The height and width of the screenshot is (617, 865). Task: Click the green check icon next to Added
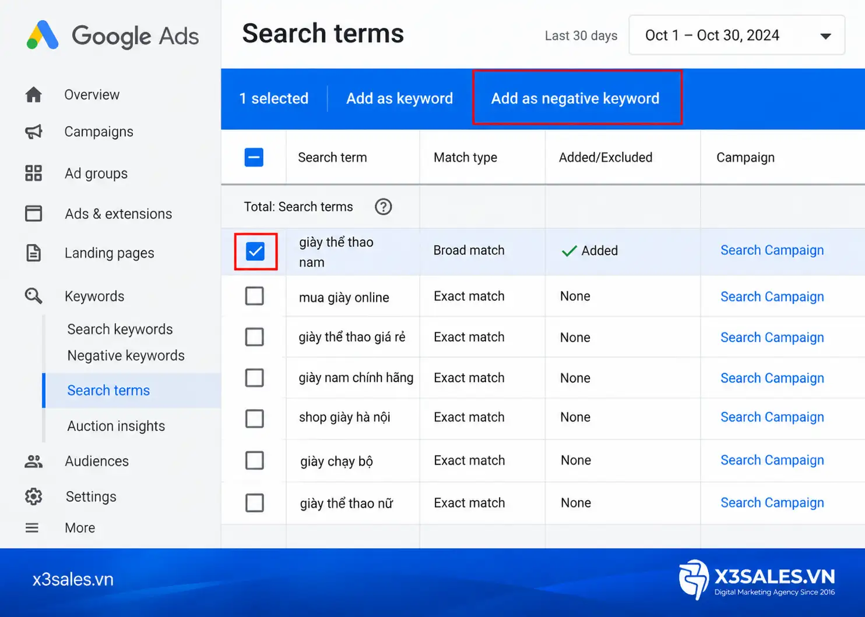pyautogui.click(x=569, y=251)
